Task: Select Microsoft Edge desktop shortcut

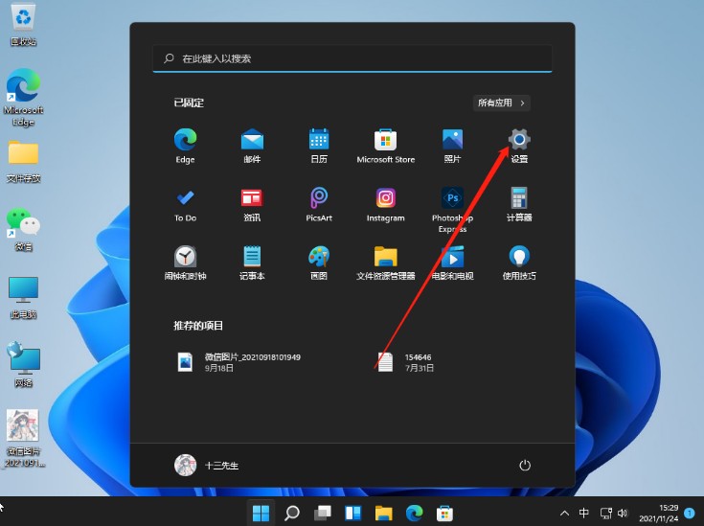Action: tap(23, 98)
